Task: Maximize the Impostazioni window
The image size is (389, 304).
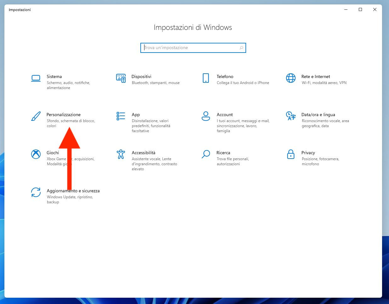Action: click(x=360, y=10)
